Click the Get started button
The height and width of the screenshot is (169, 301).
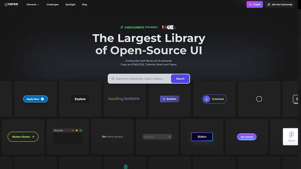(247, 137)
